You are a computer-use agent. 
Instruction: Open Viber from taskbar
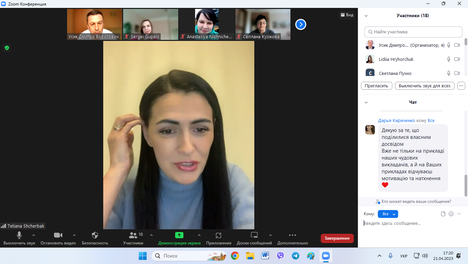[x=280, y=256]
